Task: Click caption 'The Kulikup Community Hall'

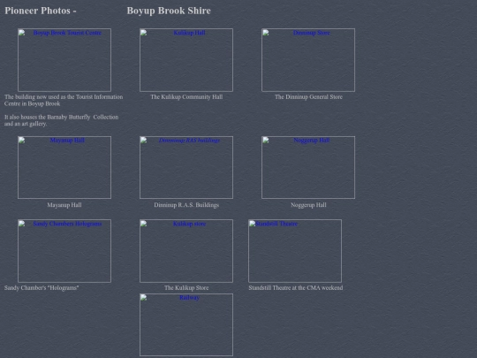Action: (x=186, y=97)
